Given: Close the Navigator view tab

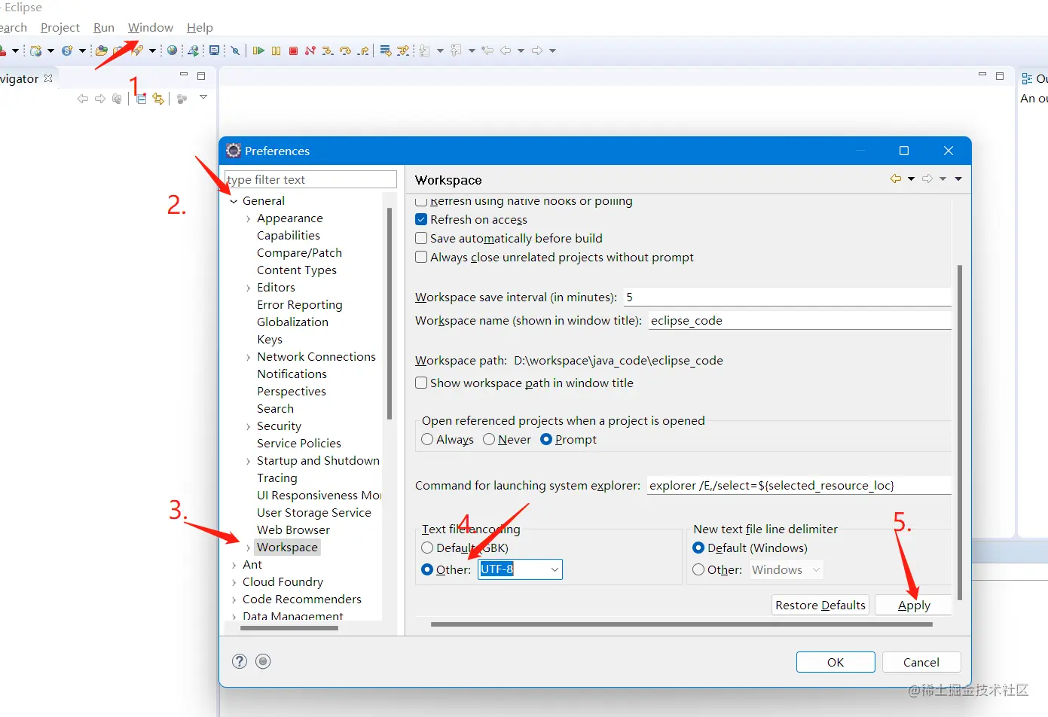Looking at the screenshot, I should [48, 78].
